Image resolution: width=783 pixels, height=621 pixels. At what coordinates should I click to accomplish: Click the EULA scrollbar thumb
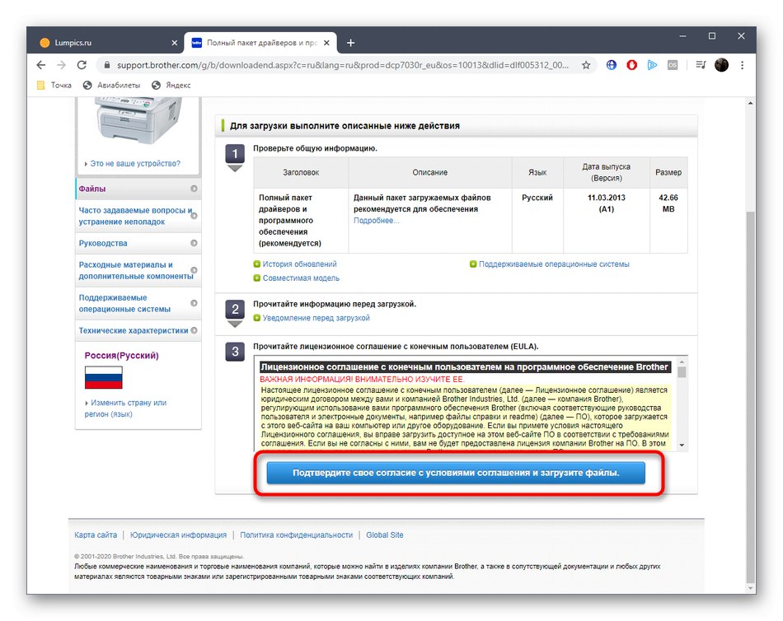[682, 372]
